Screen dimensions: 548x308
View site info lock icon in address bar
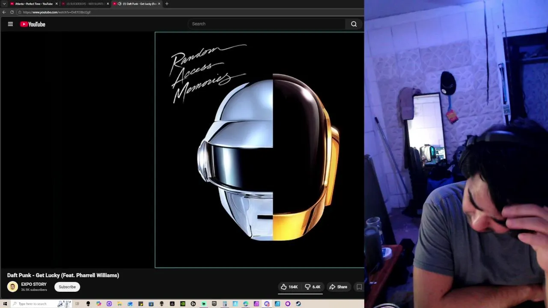tap(19, 12)
